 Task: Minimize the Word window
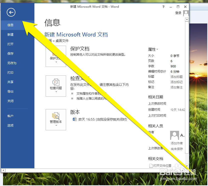pyautogui.click(x=171, y=7)
